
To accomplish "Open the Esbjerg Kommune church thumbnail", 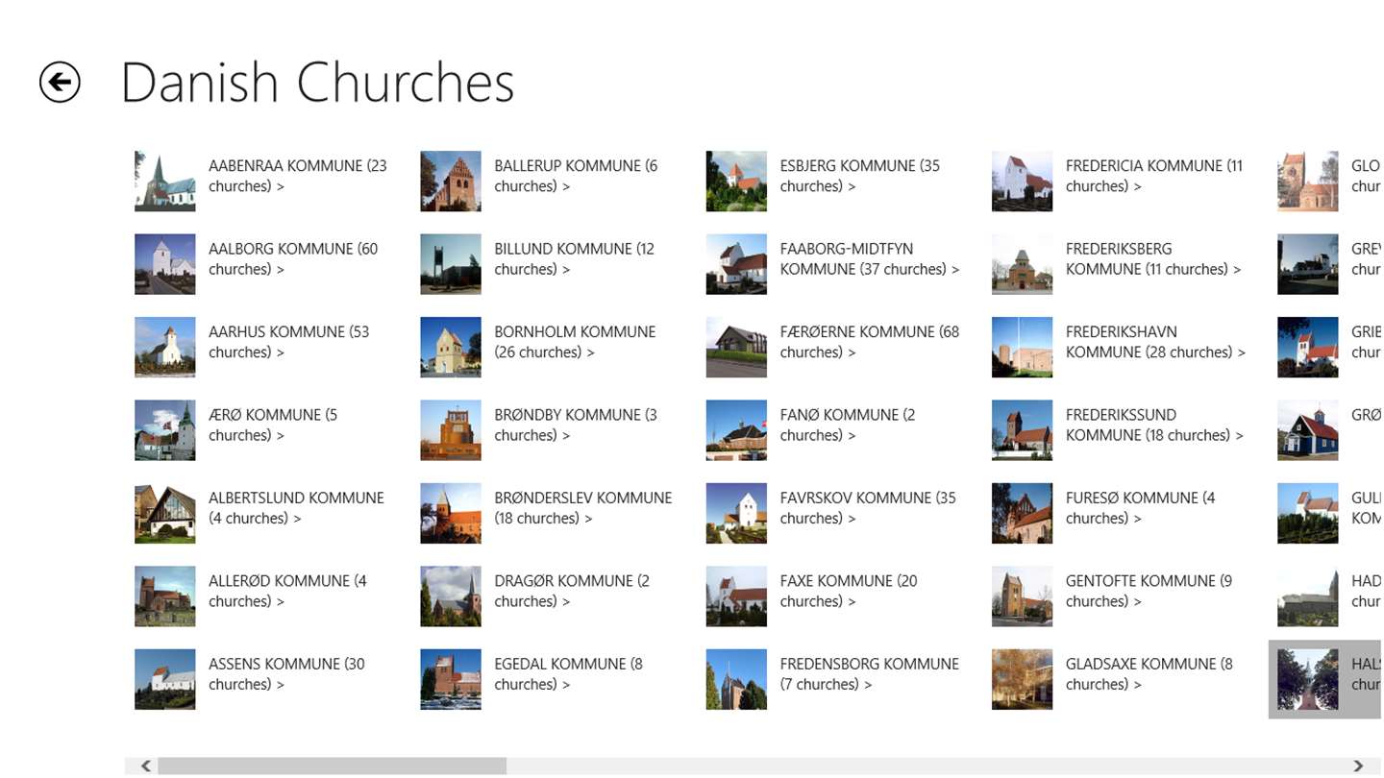I will tap(736, 182).
